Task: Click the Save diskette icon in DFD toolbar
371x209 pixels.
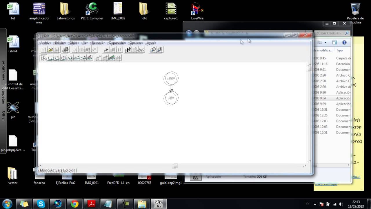Action: pyautogui.click(x=57, y=50)
